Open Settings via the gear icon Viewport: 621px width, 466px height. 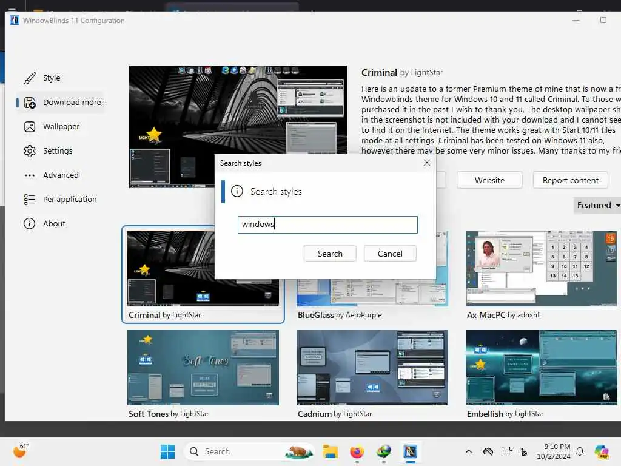pos(30,151)
